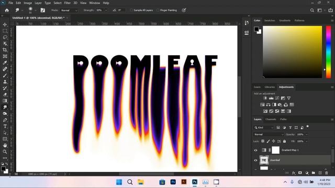Image resolution: width=335 pixels, height=188 pixels.
Task: Open the Opacity slider dropdown
Action: coord(307,135)
